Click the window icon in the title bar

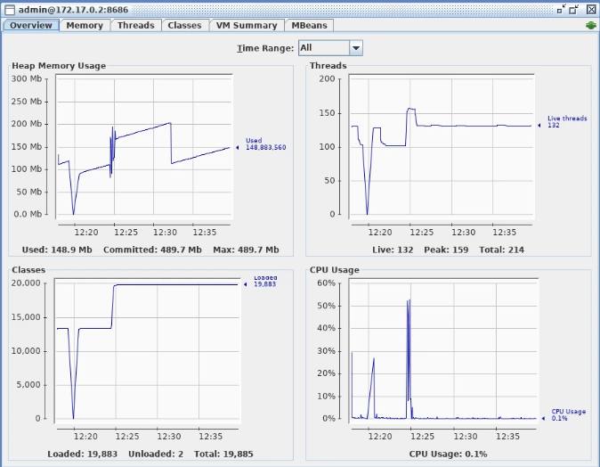(8, 8)
